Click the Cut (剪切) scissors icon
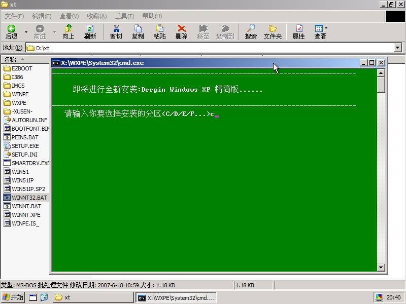 pos(116,28)
